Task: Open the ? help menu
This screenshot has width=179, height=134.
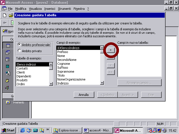Action: click(88, 9)
